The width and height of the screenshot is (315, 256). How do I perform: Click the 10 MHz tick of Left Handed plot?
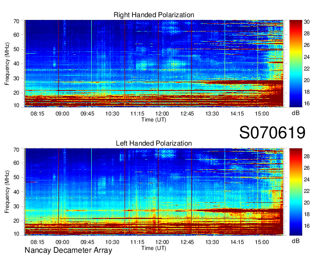[x=16, y=234]
